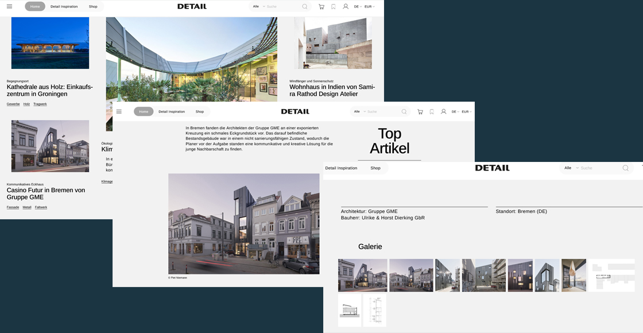Image resolution: width=643 pixels, height=333 pixels.
Task: Click the magnifier search icon in the topmost header
Action: coord(305,6)
